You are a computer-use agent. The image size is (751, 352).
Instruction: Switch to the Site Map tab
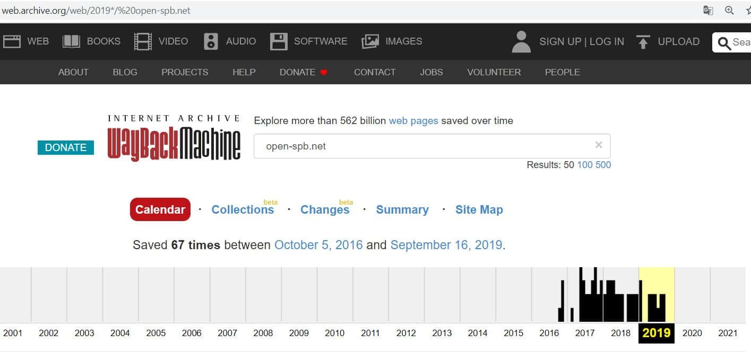click(x=479, y=209)
